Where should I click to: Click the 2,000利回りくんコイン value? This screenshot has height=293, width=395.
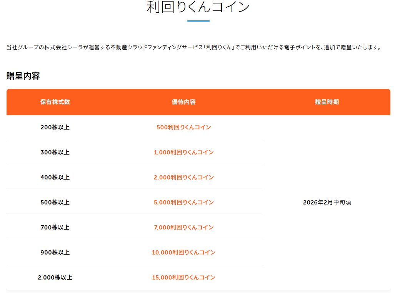pyautogui.click(x=183, y=177)
